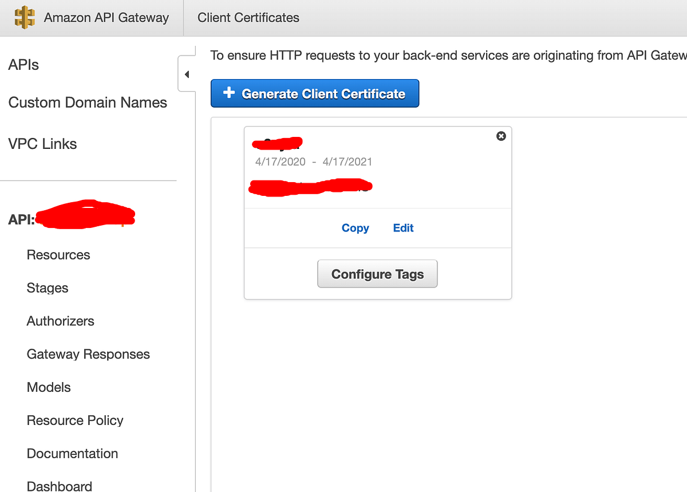Open the Authorizers section
This screenshot has width=687, height=492.
[x=60, y=321]
